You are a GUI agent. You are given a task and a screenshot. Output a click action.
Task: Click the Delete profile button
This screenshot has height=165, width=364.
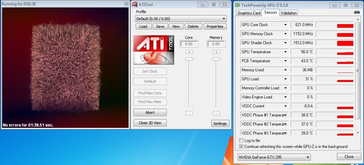tap(193, 26)
